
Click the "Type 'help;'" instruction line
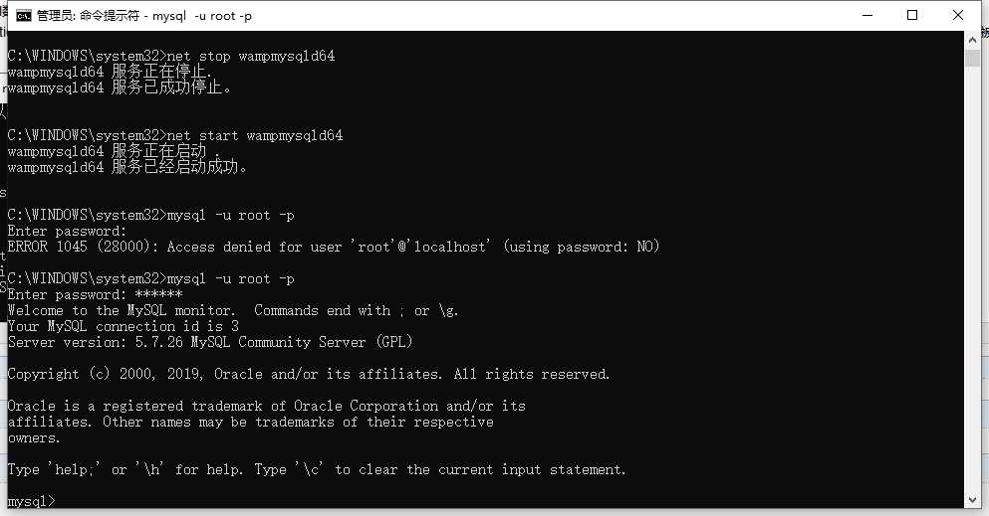click(x=317, y=469)
